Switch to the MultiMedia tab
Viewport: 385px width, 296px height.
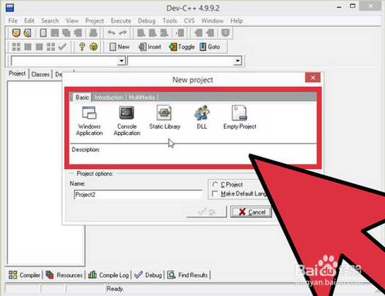click(x=142, y=97)
